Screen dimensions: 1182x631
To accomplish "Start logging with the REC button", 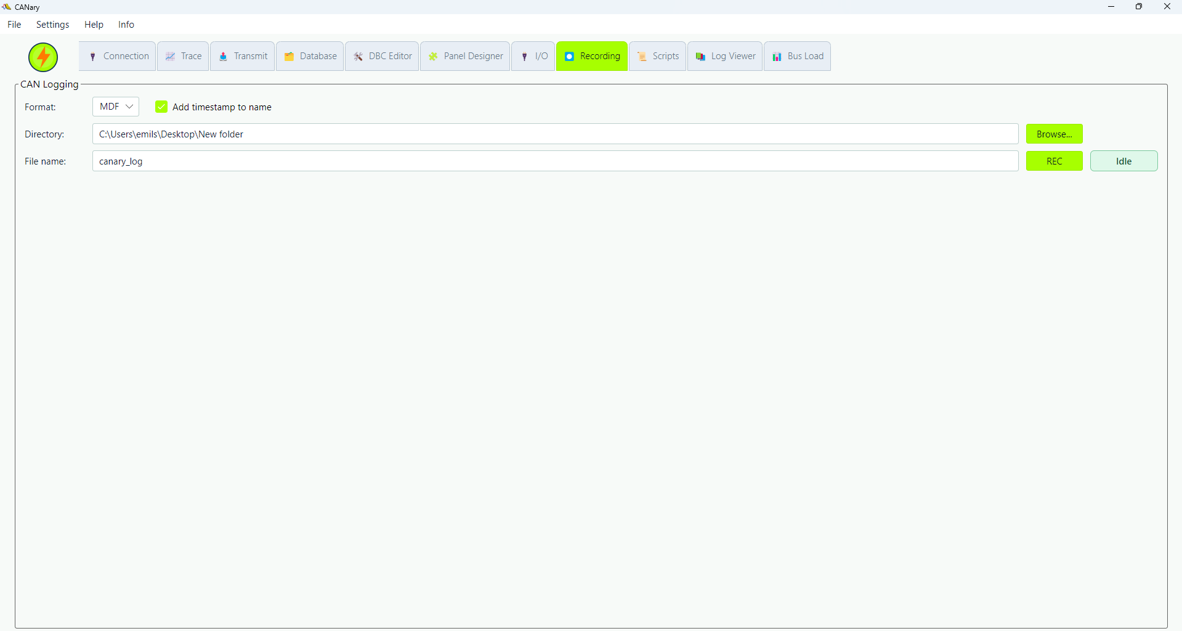I will pos(1054,161).
